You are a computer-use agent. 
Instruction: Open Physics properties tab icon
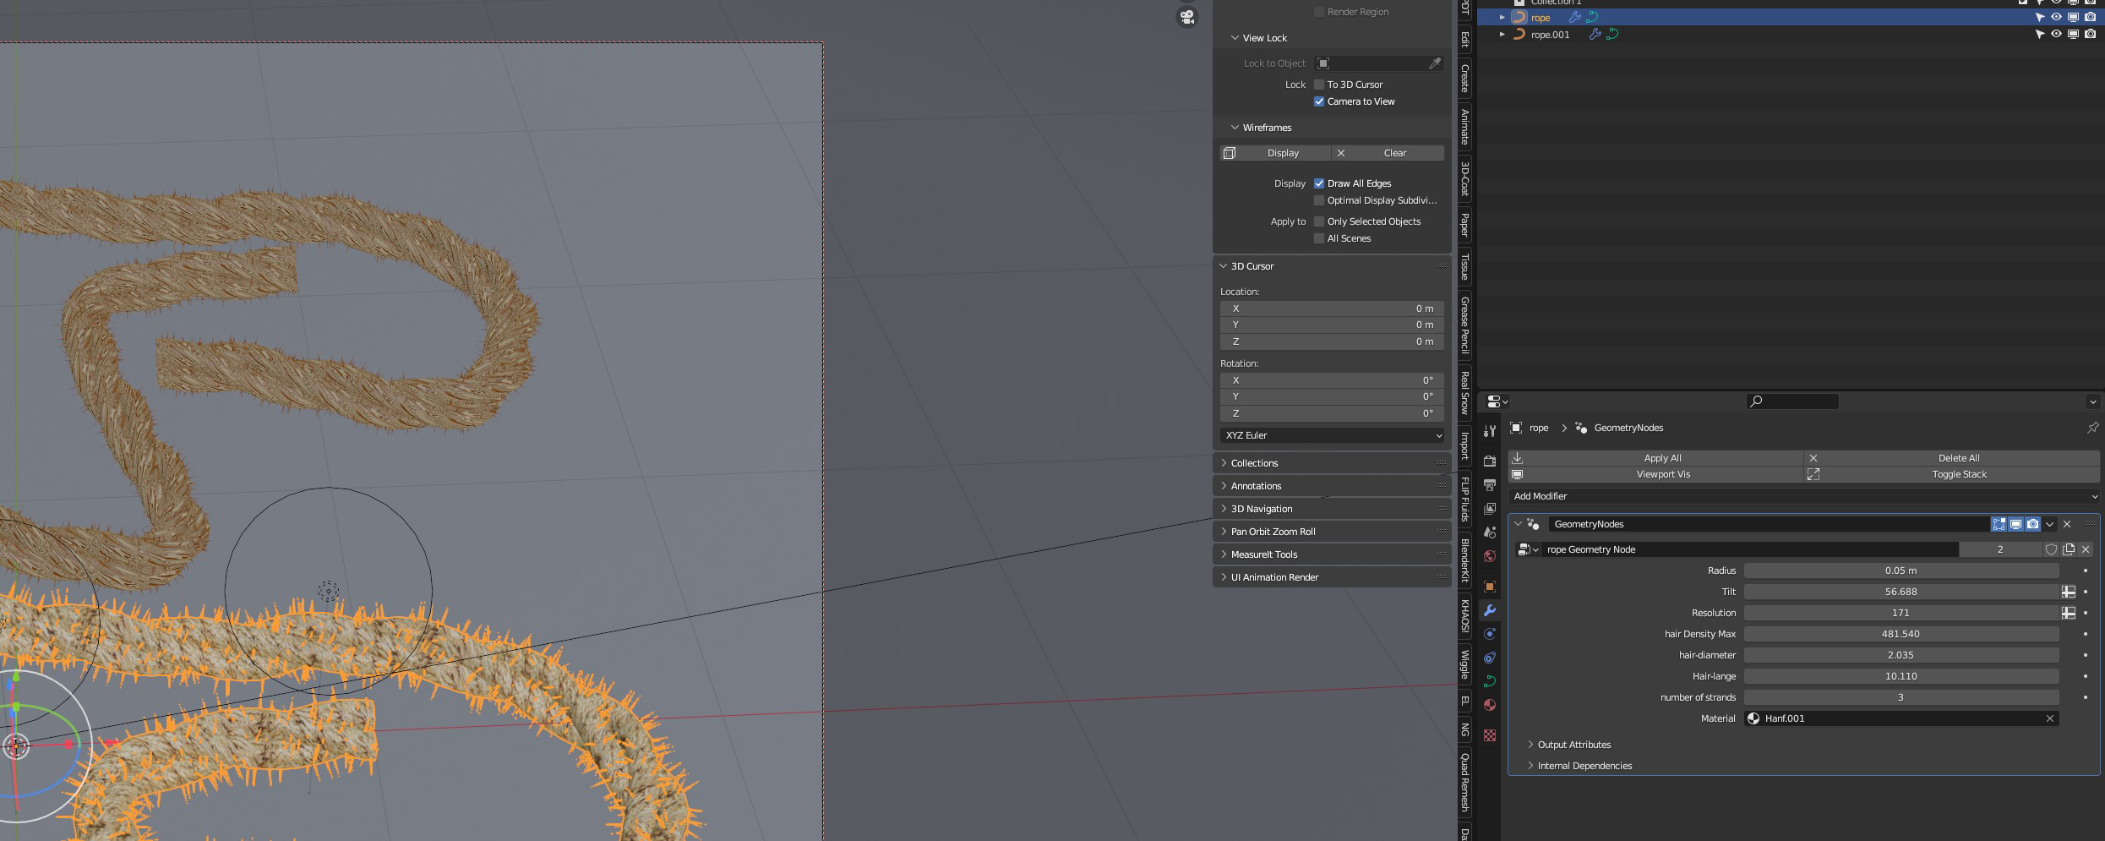tap(1490, 633)
